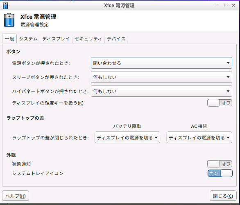
Task: Click the ヘルプ(H) button
Action: [x=16, y=196]
